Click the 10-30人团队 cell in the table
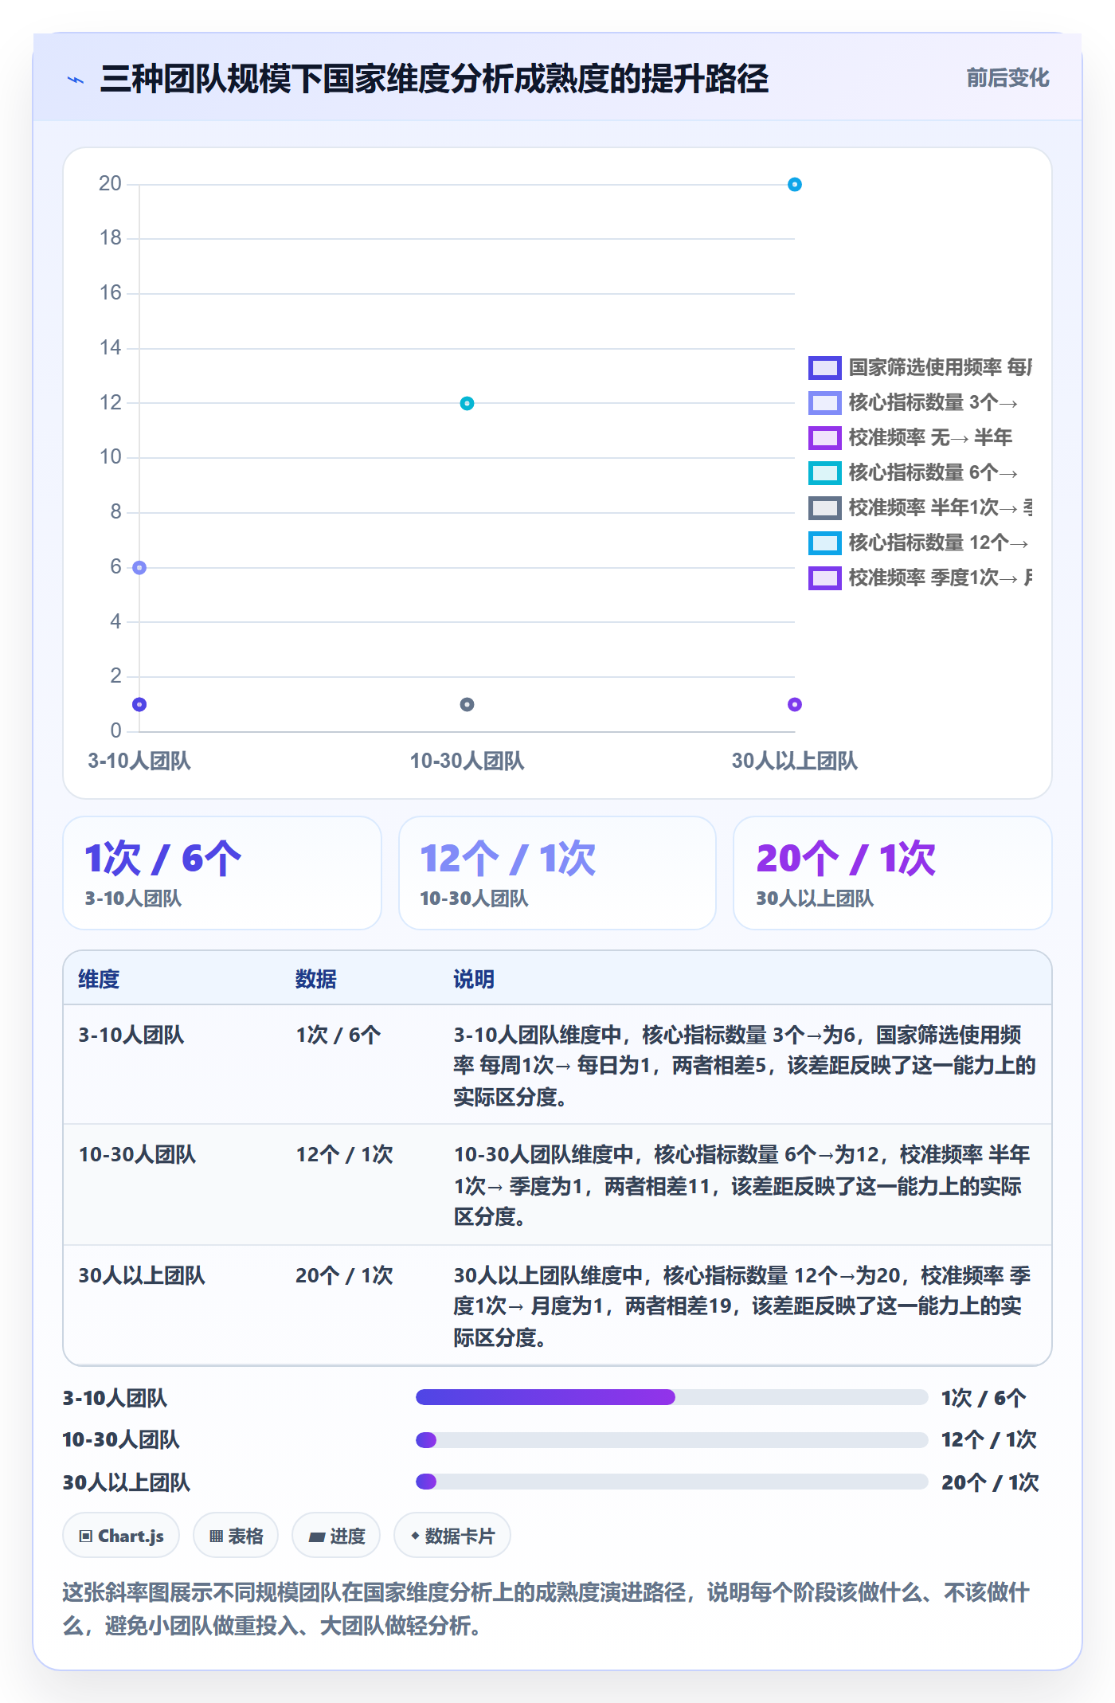The image size is (1115, 1703). point(137,1154)
